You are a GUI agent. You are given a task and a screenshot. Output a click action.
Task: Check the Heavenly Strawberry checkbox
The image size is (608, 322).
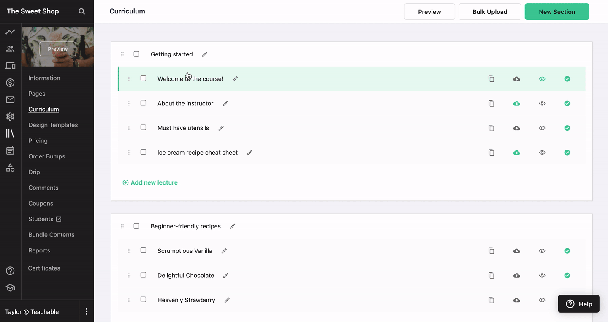[143, 299]
